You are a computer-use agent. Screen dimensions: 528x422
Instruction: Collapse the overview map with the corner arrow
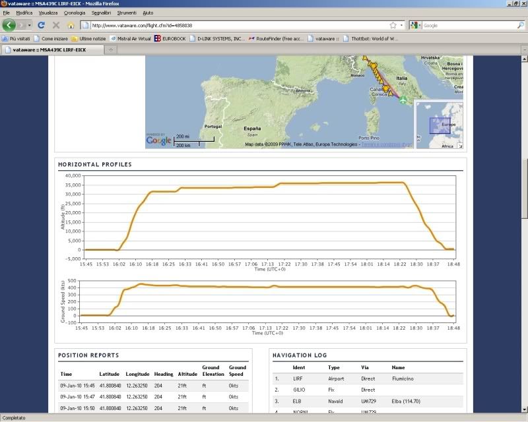tap(460, 146)
